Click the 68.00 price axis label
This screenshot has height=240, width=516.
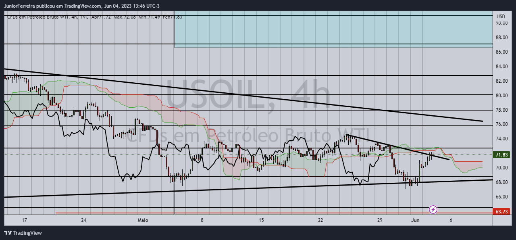tap(501, 182)
